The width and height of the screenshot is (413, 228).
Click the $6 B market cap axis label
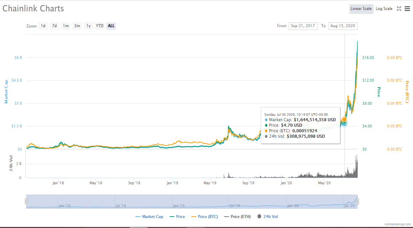tap(18, 58)
